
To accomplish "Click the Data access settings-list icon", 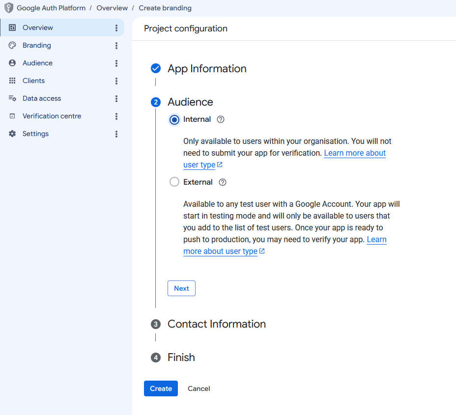I will tap(12, 99).
